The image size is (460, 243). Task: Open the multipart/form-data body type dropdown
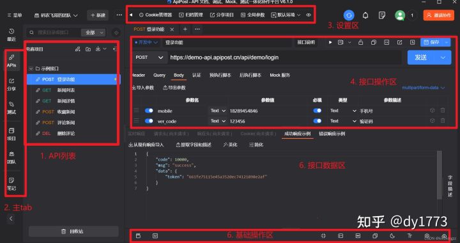pyautogui.click(x=424, y=88)
